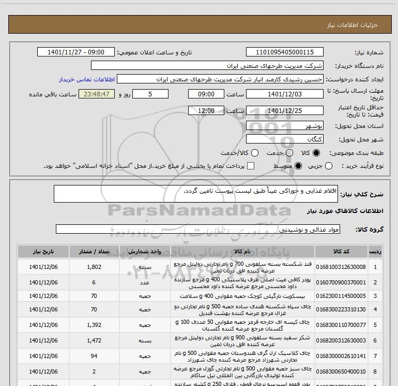Click the quantity cell 1,802
Image resolution: width=398 pixels, height=386 pixels.
(x=94, y=267)
